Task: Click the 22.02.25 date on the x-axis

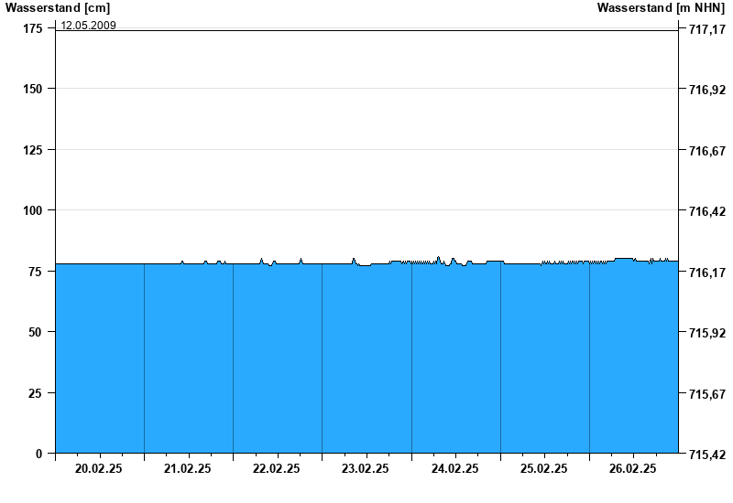Action: click(277, 468)
